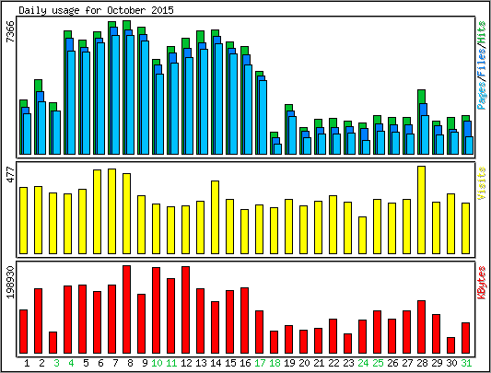The width and height of the screenshot is (491, 373).
Task: Click green weekend day 4 label
Action: tap(71, 363)
